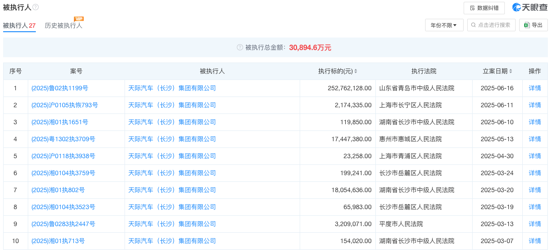Open company link in row 7

(x=172, y=190)
